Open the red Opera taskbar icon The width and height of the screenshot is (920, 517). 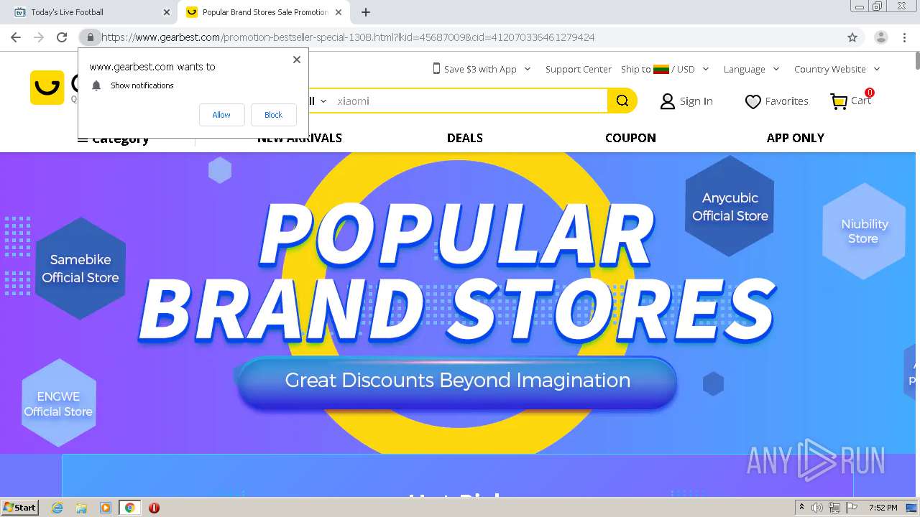pos(154,508)
